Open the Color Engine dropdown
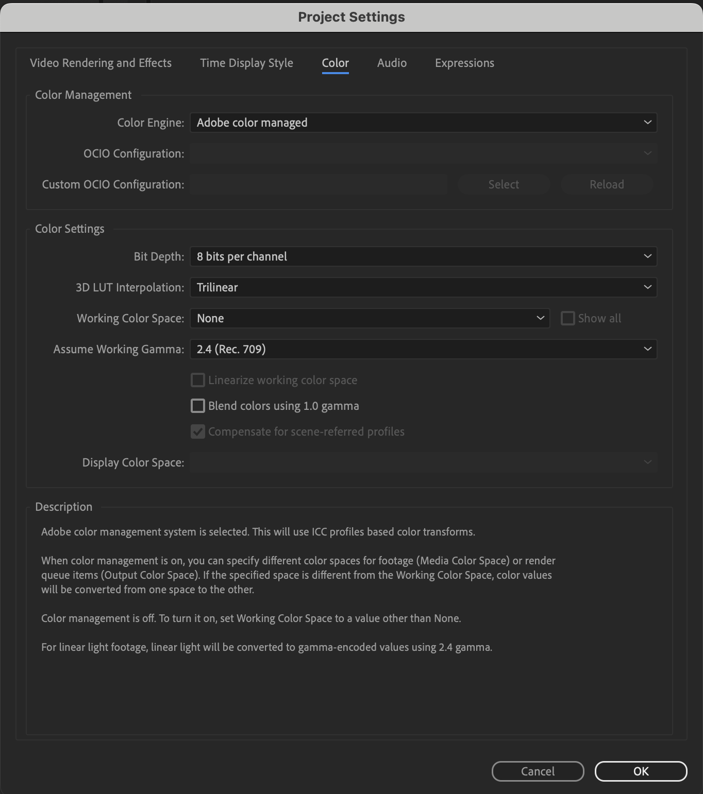 click(x=424, y=123)
